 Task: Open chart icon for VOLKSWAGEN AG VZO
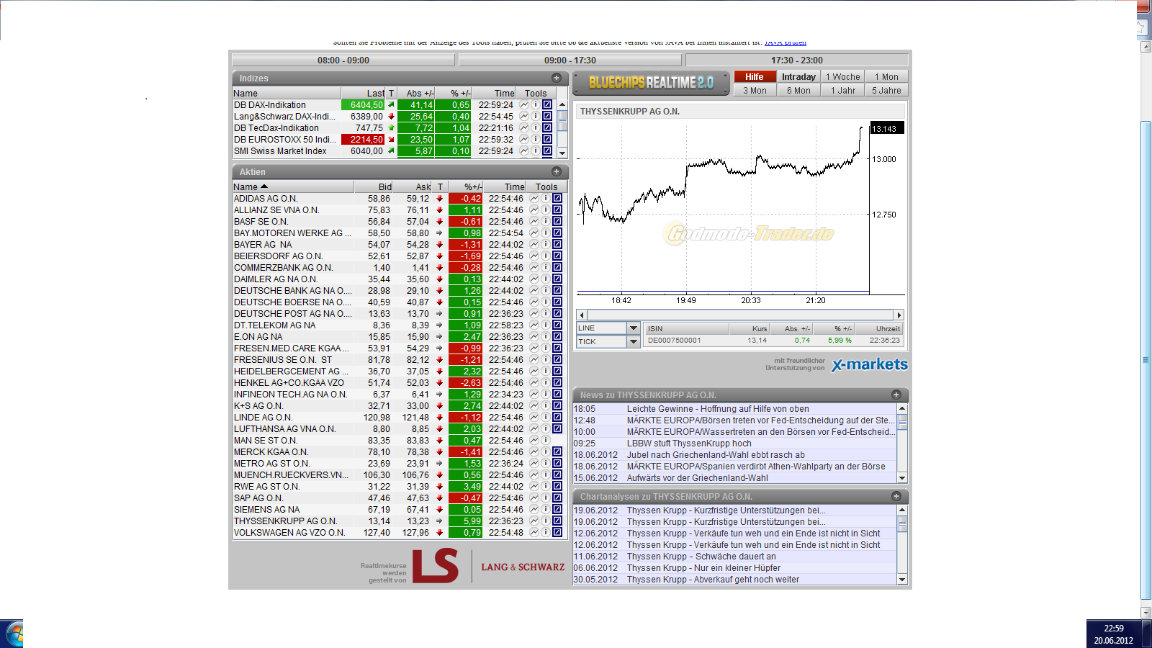534,533
